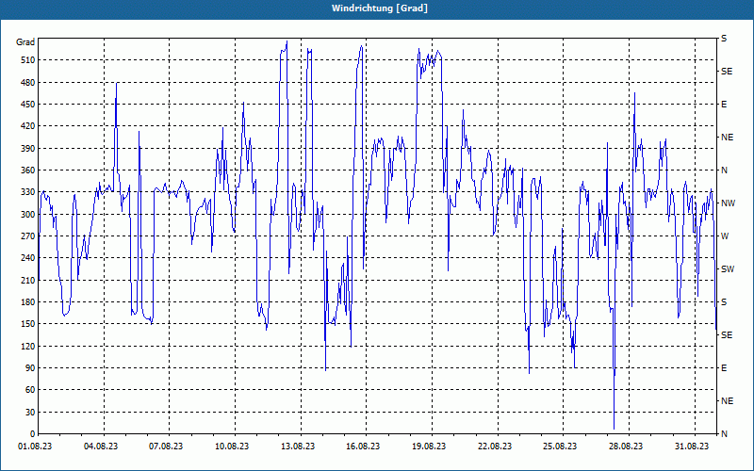This screenshot has height=471, width=754.
Task: Click the "SE" compass label level with 135
Action: pos(727,335)
